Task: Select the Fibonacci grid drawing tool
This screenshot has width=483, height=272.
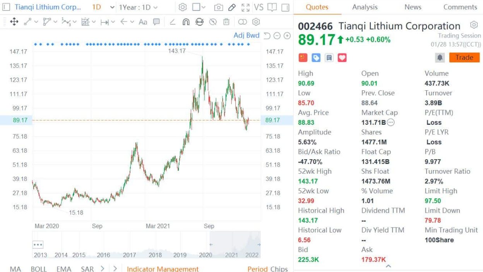Action: [85, 22]
